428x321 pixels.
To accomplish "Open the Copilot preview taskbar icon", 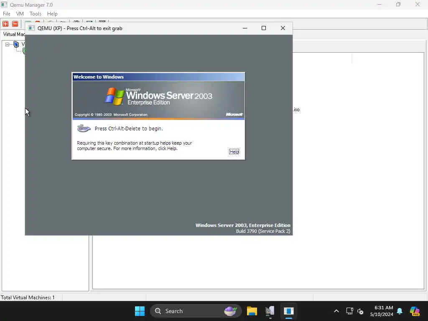I will click(415, 311).
